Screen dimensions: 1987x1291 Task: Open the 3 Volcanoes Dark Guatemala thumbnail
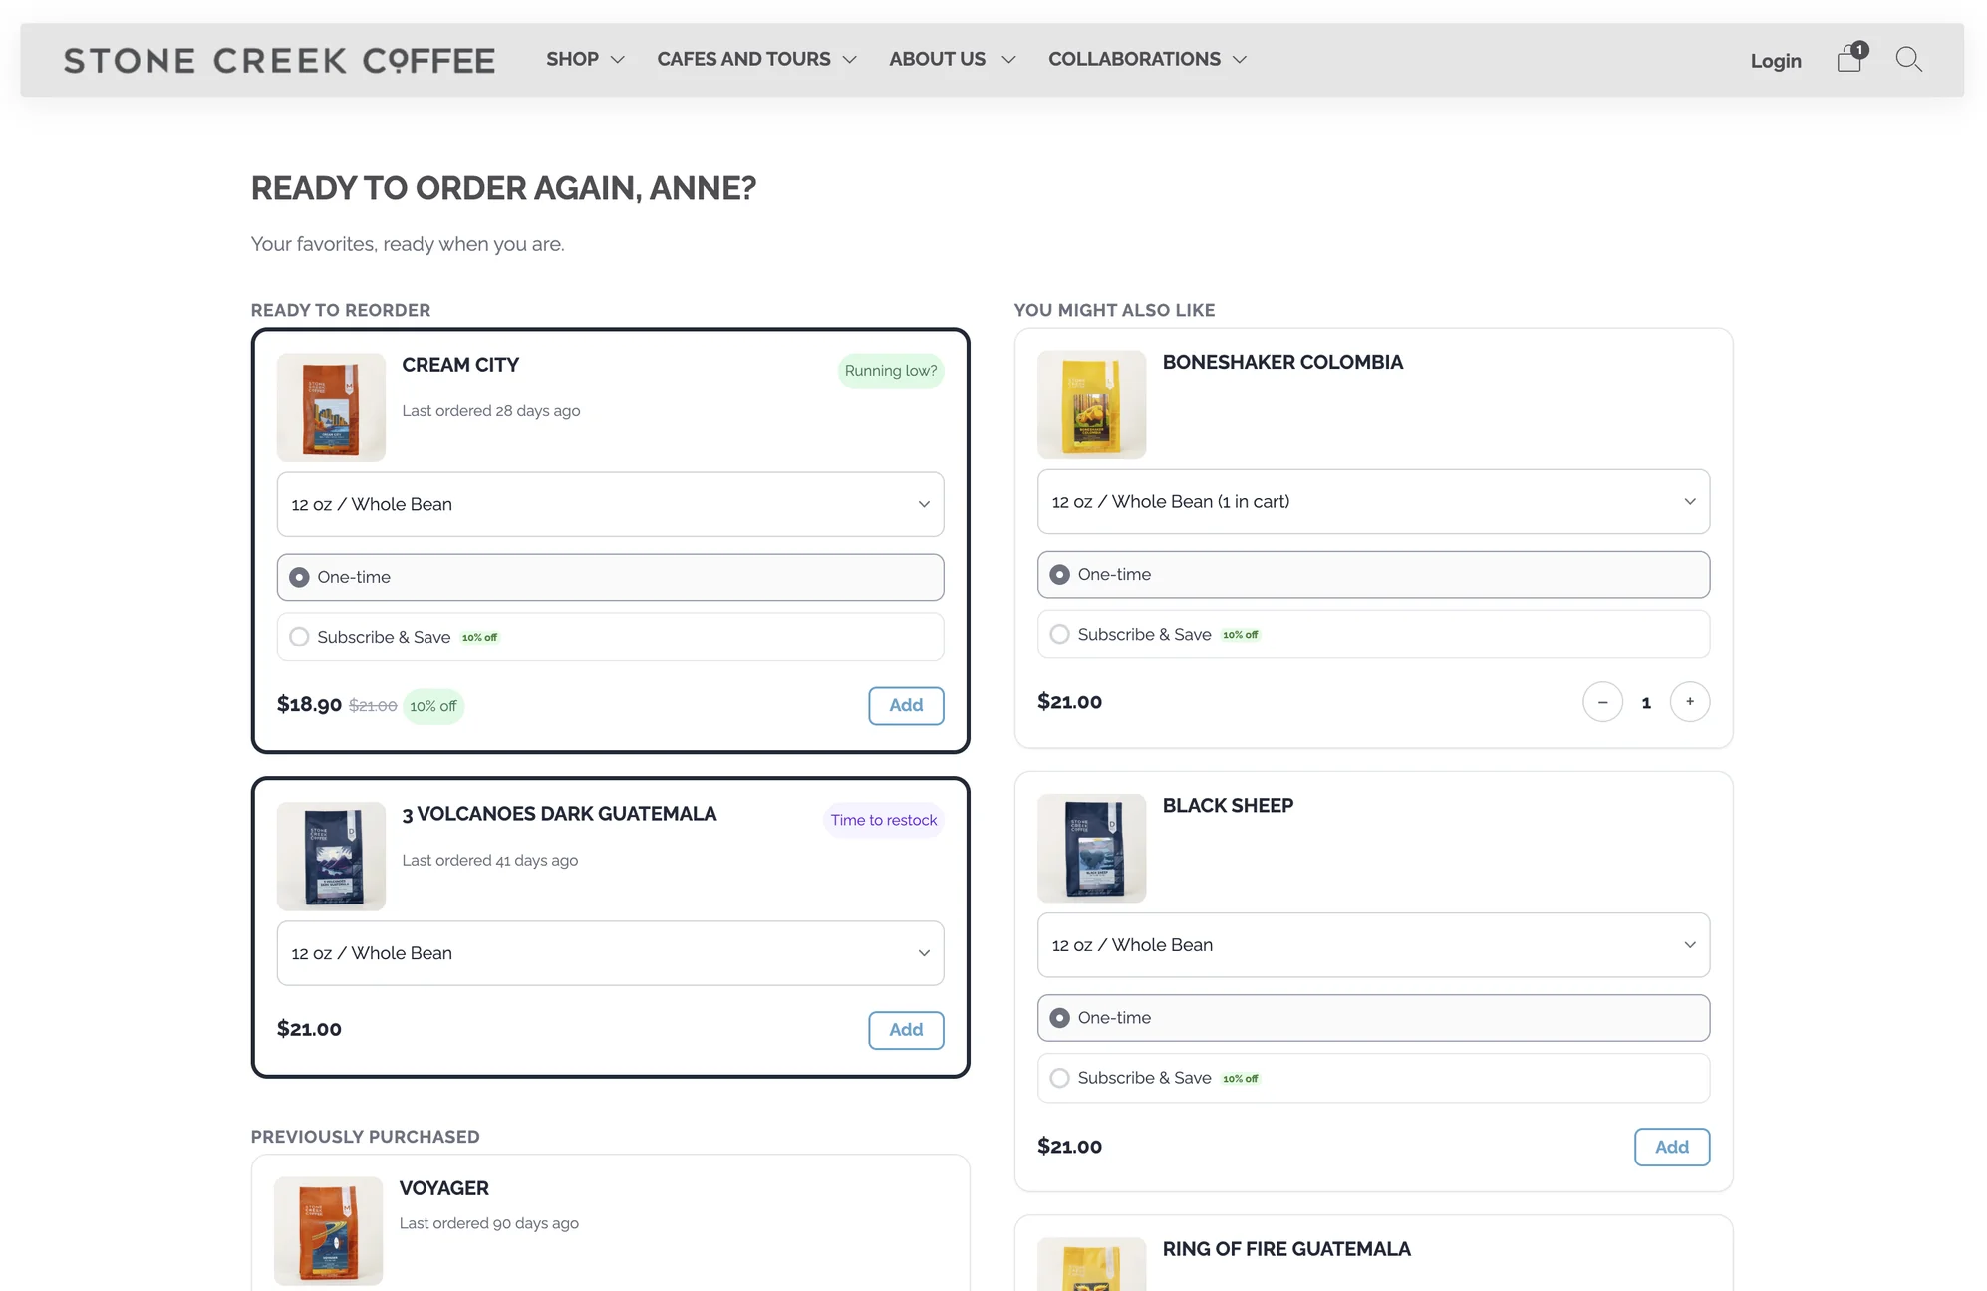point(331,856)
